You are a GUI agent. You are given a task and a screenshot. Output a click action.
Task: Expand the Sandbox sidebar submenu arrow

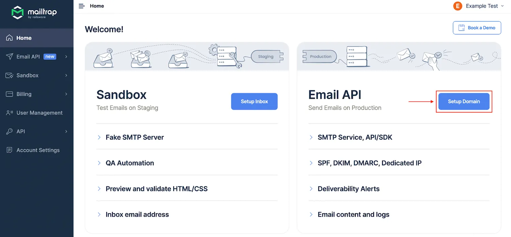pos(66,75)
